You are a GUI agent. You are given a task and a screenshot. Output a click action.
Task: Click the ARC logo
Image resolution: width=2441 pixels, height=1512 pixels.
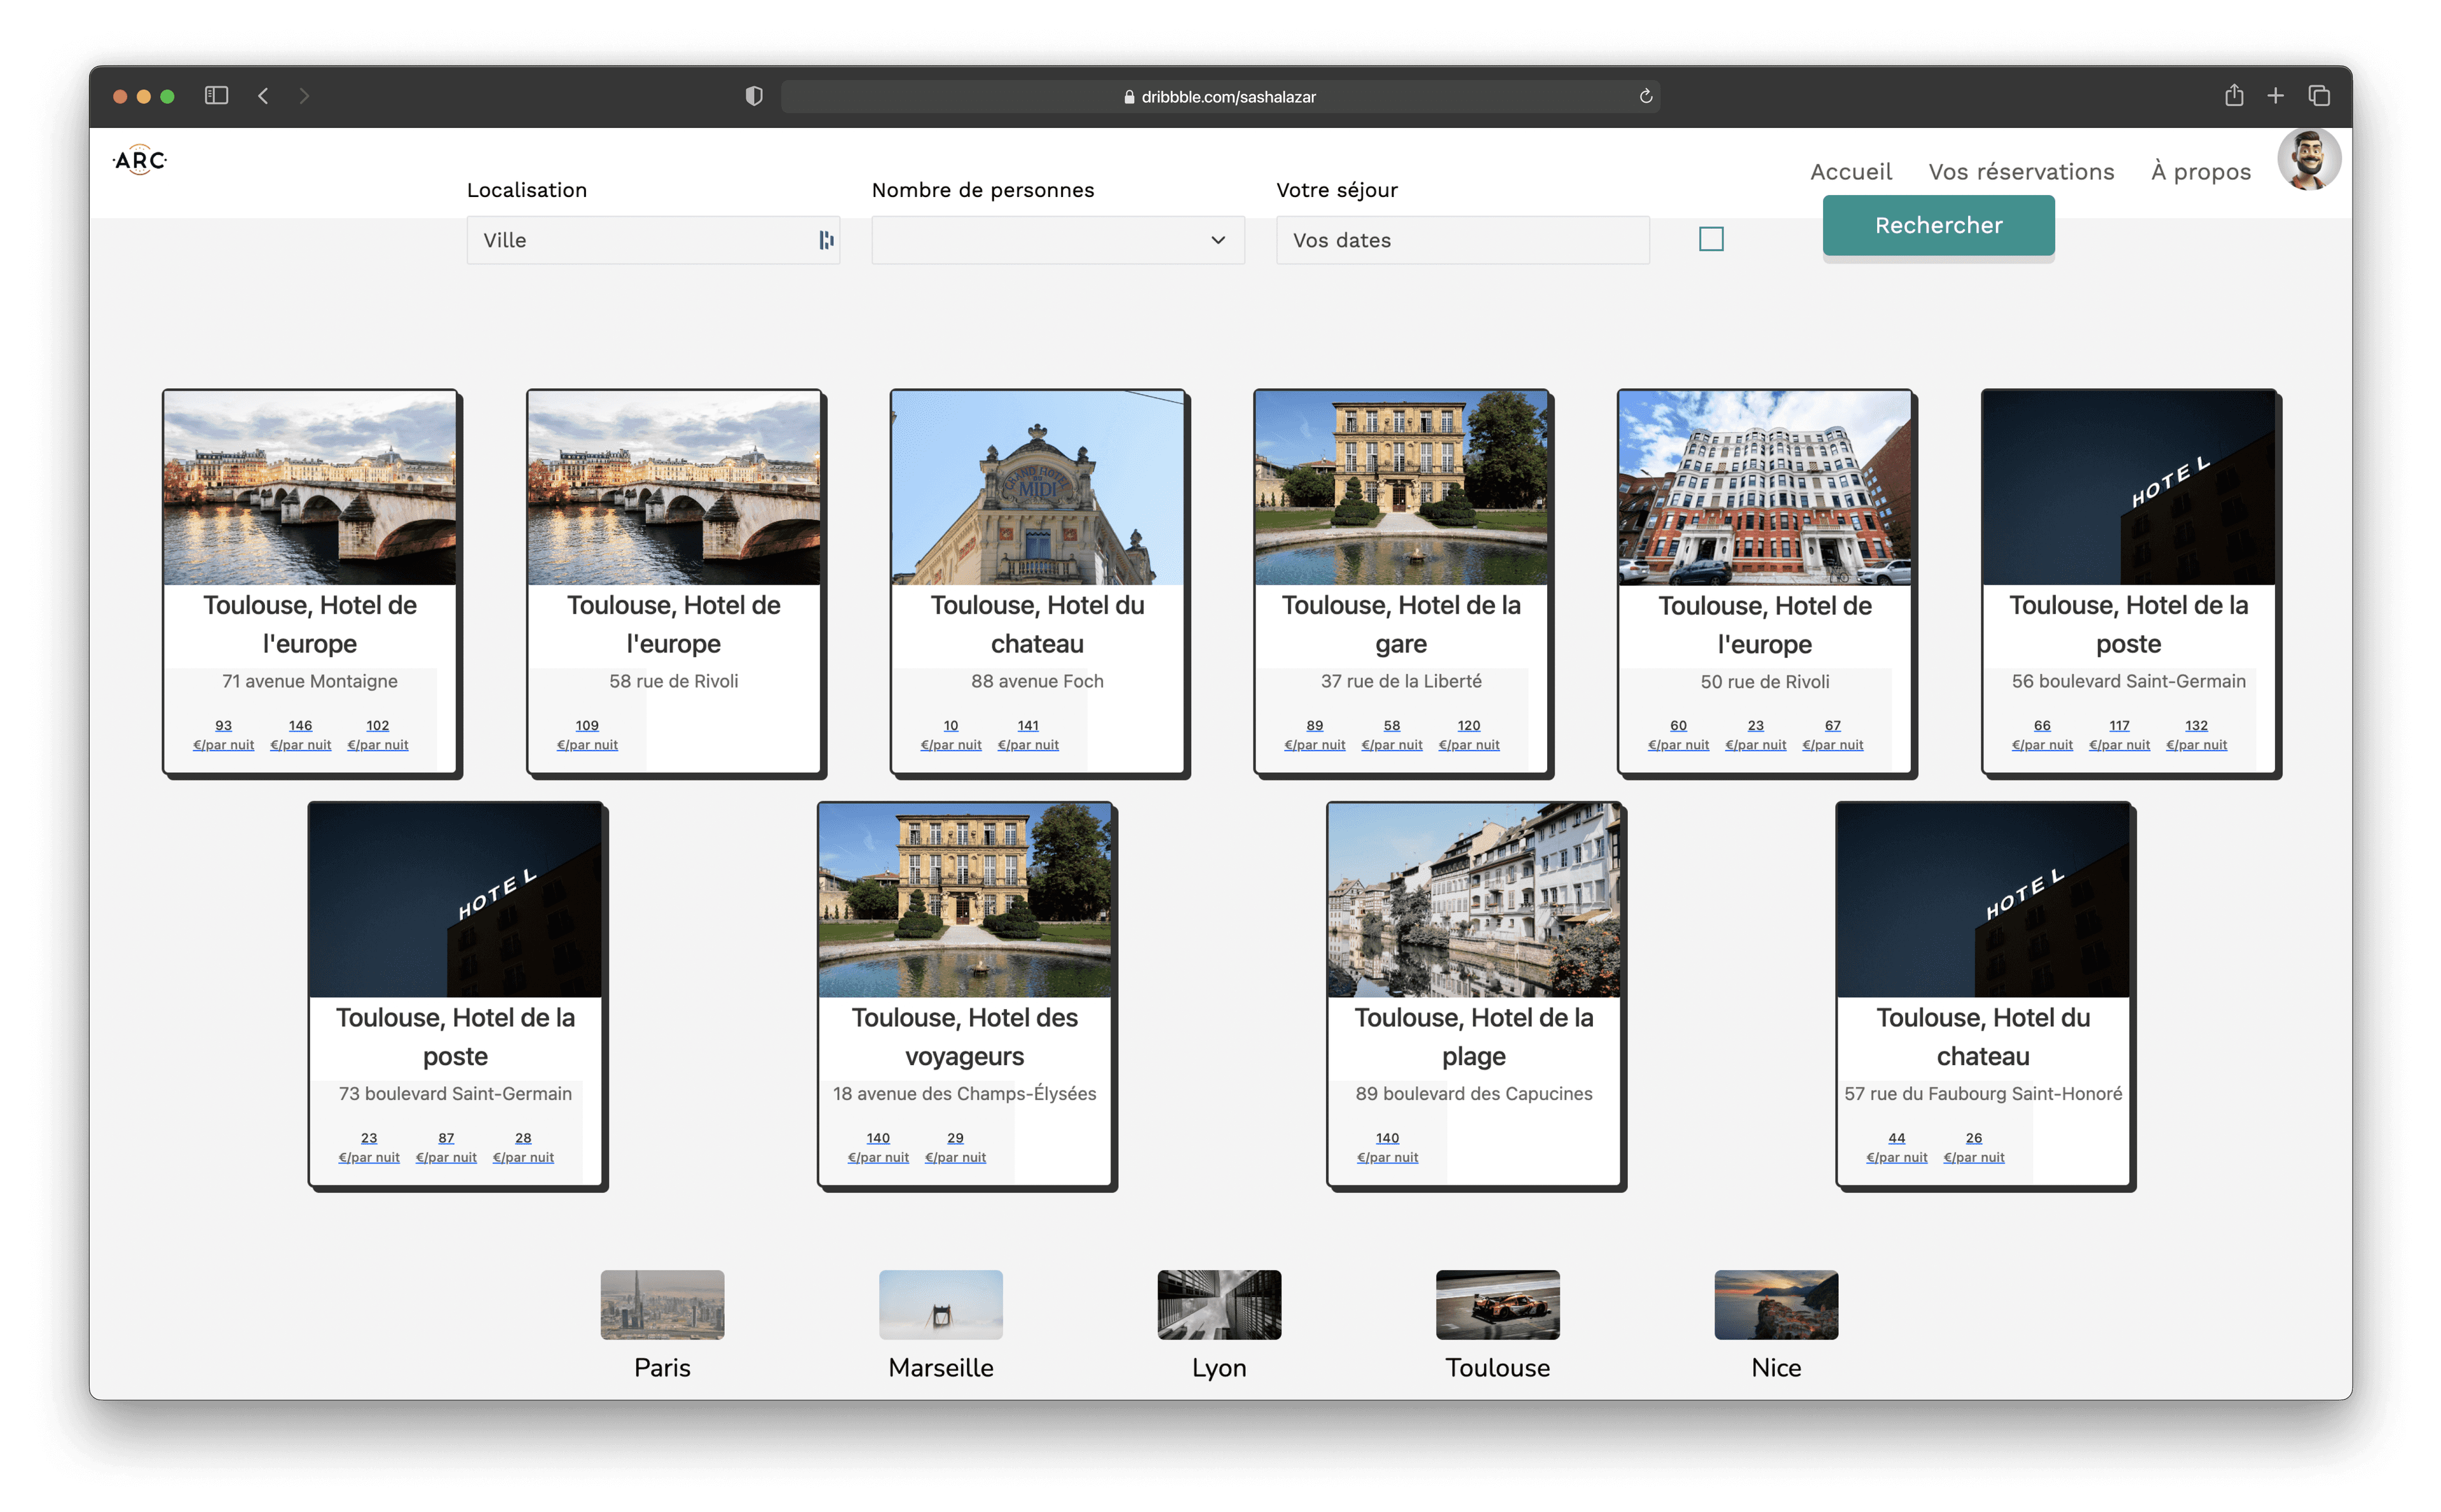(x=140, y=160)
